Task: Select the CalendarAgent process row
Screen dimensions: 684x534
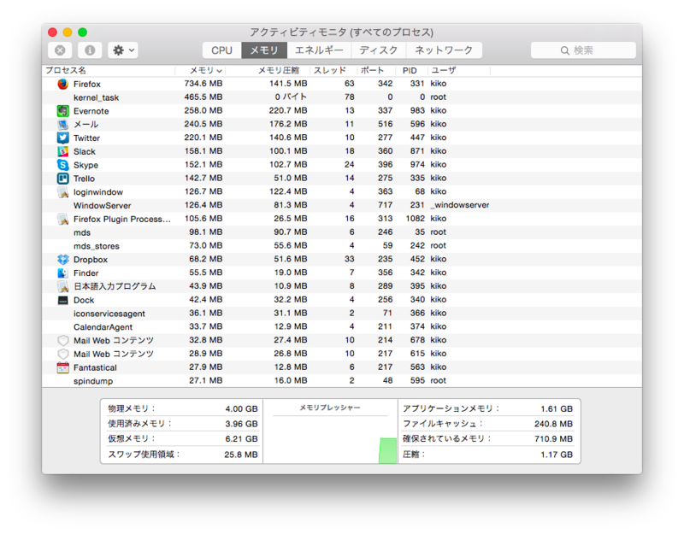Action: pos(342,327)
